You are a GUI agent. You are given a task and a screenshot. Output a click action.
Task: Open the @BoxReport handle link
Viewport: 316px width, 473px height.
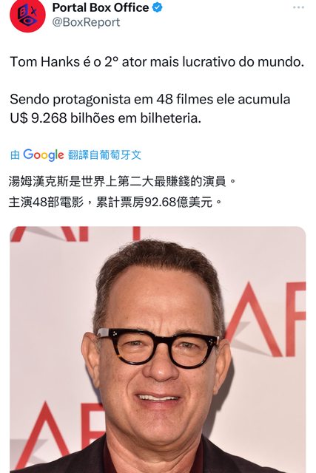click(86, 22)
